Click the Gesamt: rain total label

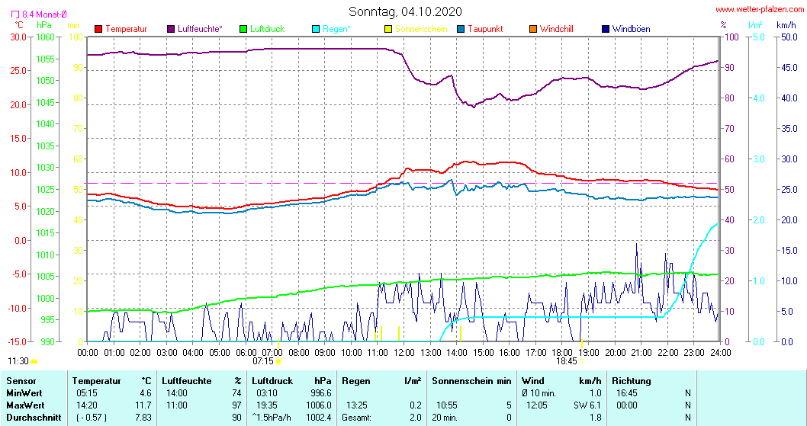(356, 418)
